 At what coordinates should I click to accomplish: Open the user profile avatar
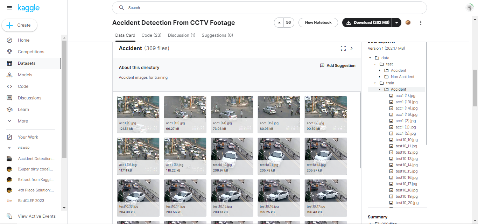[x=470, y=8]
